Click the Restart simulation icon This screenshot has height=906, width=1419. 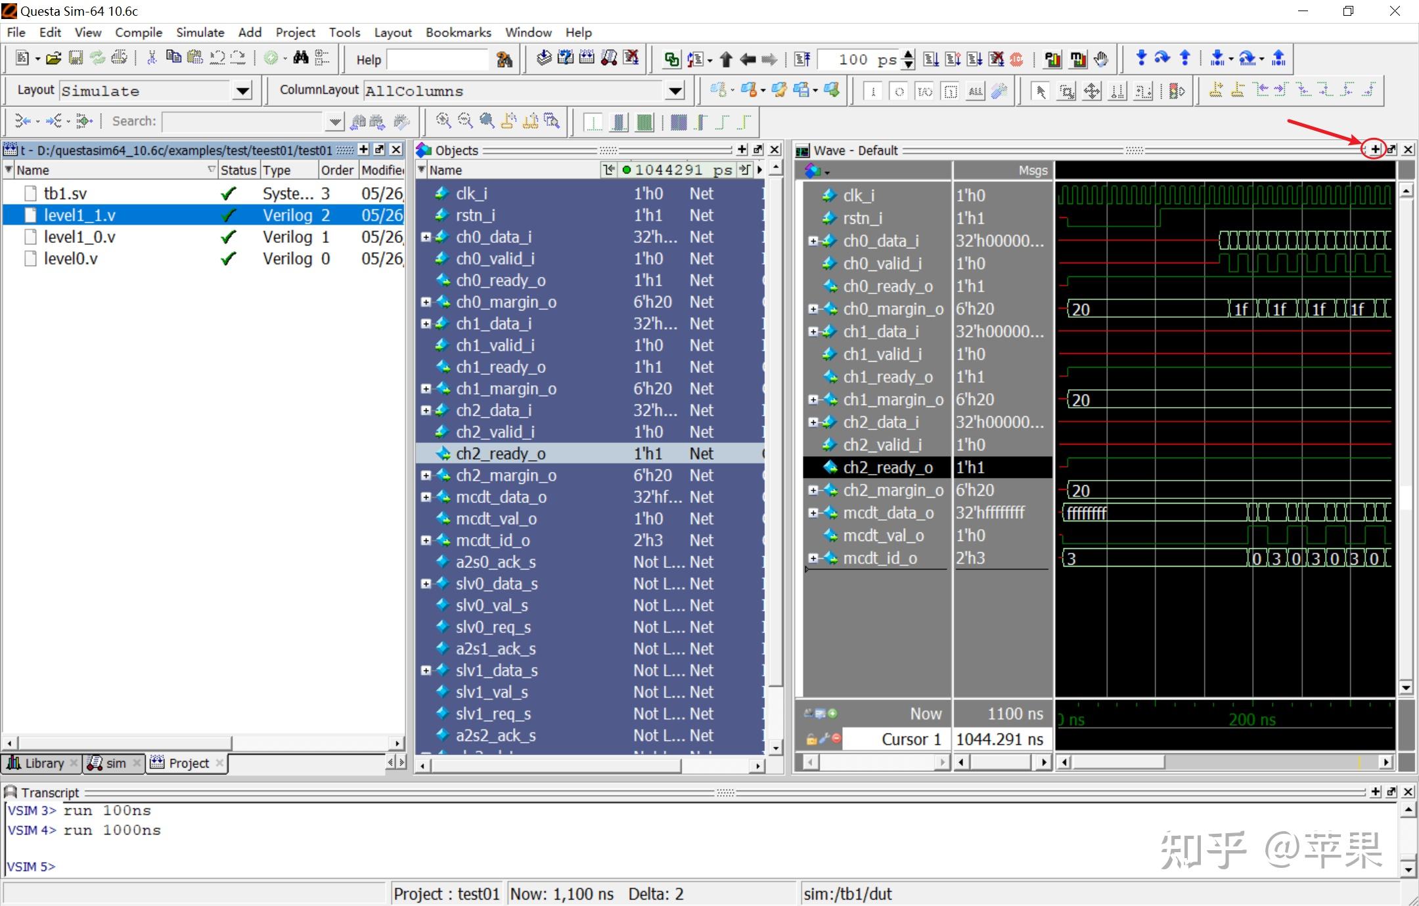tap(802, 60)
